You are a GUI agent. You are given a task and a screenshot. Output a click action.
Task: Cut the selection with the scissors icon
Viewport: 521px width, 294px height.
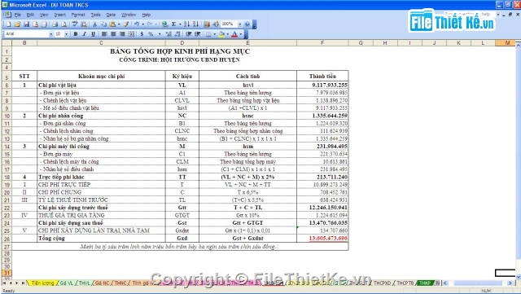tap(94, 24)
